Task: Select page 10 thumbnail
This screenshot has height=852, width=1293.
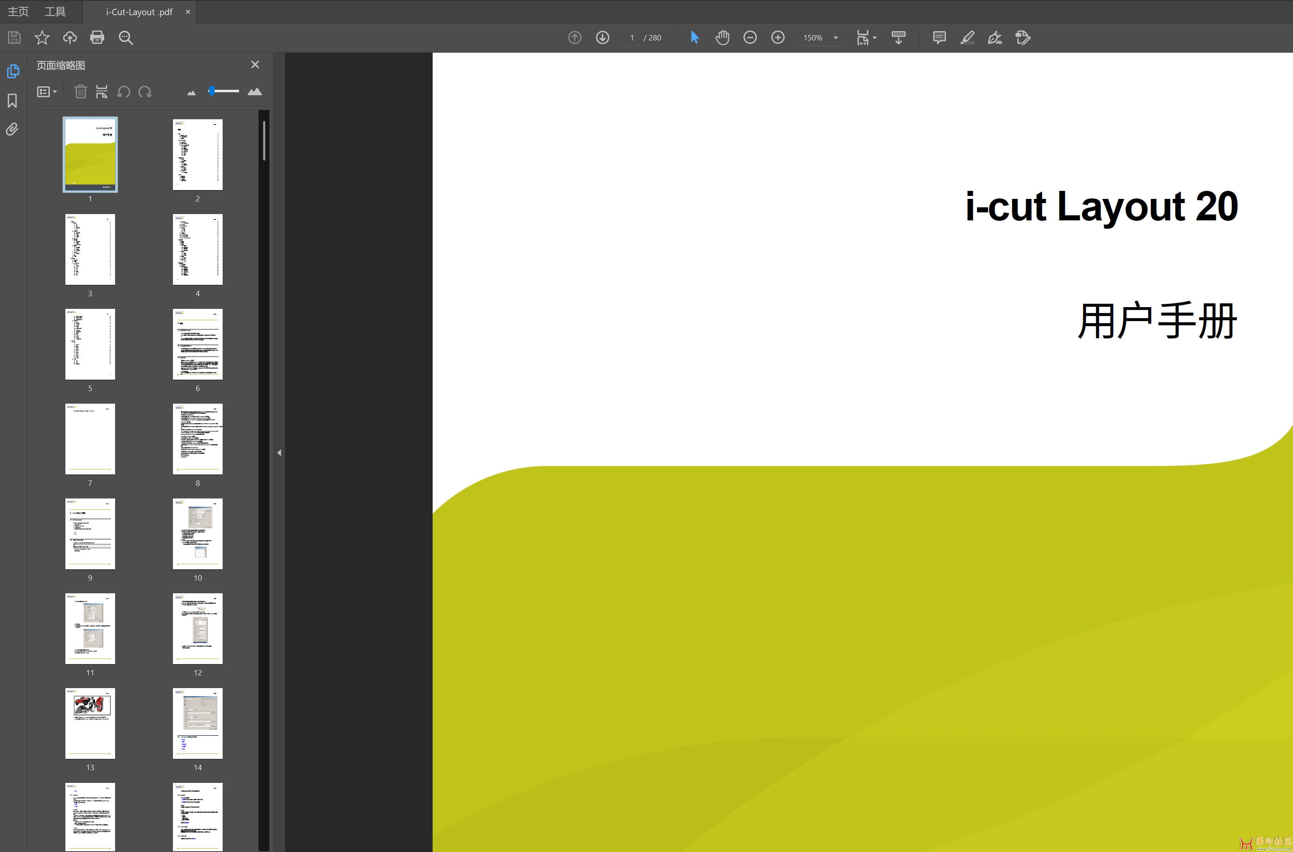Action: [197, 533]
